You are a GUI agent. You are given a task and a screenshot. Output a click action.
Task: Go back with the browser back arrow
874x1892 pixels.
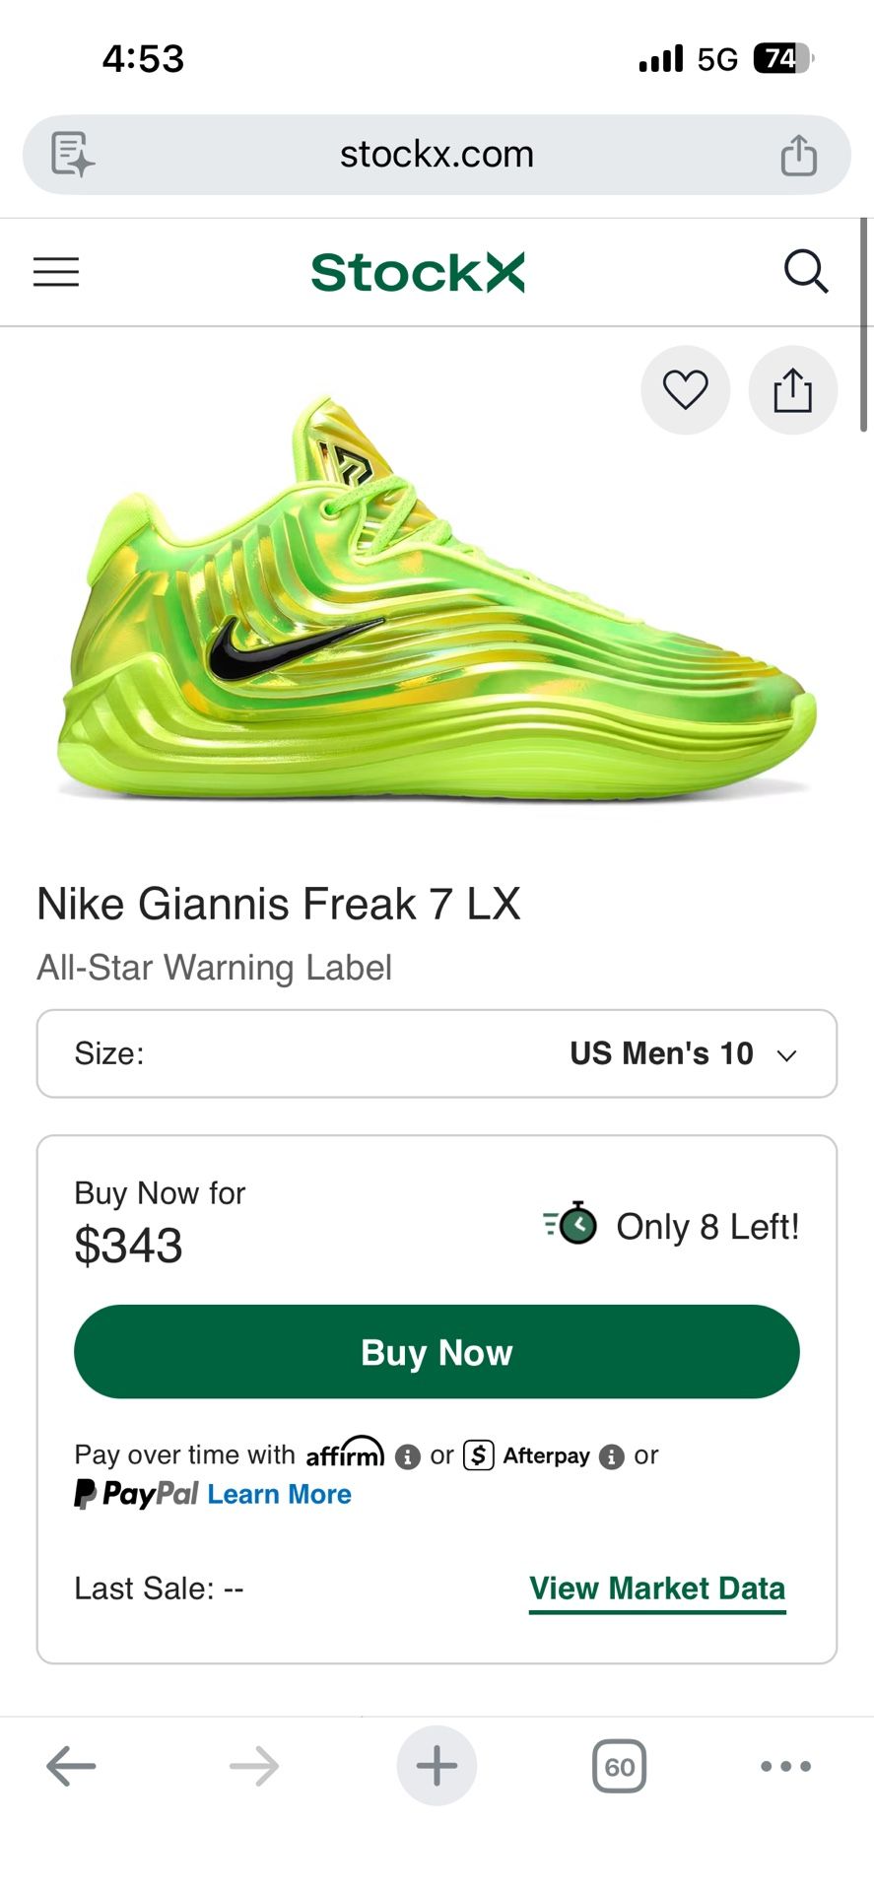point(71,1766)
